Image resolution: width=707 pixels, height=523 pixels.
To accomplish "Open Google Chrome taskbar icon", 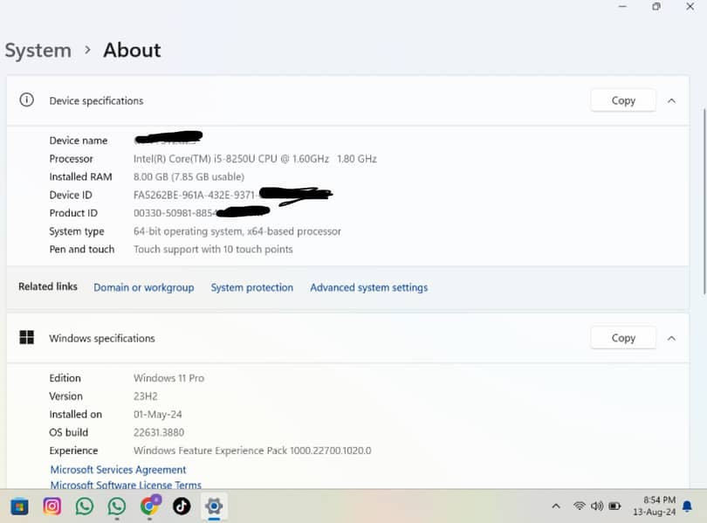I will (x=149, y=506).
